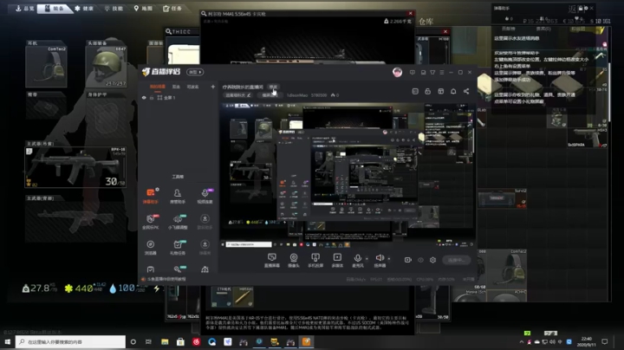Open the notification bell icon
The height and width of the screenshot is (350, 624).
tap(453, 92)
